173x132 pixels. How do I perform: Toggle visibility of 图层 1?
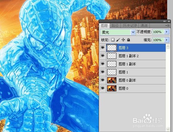102,72
